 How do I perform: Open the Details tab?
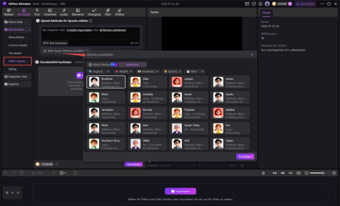click(x=266, y=13)
